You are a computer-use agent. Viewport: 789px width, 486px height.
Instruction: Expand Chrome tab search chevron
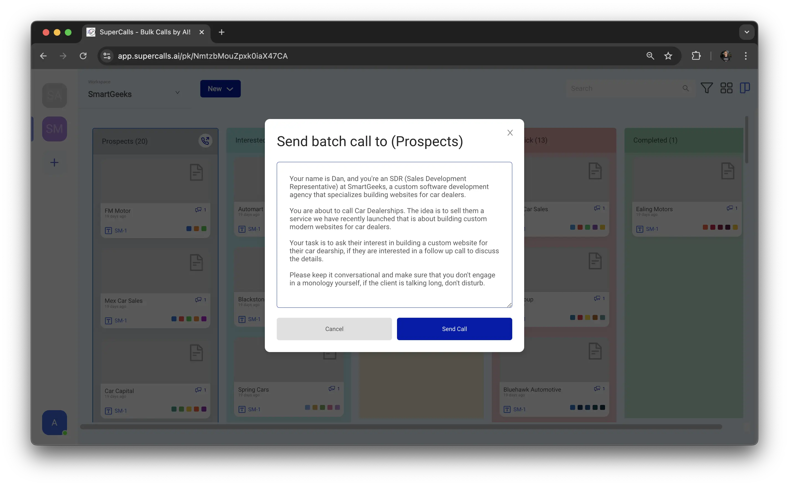tap(747, 32)
